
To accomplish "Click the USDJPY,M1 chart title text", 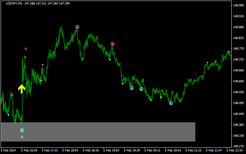I will click(x=15, y=4).
